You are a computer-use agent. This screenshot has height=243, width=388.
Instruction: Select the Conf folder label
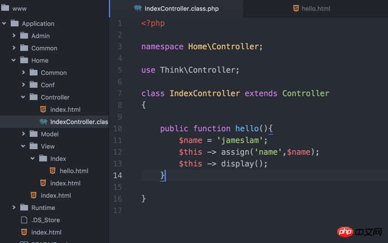tap(47, 85)
